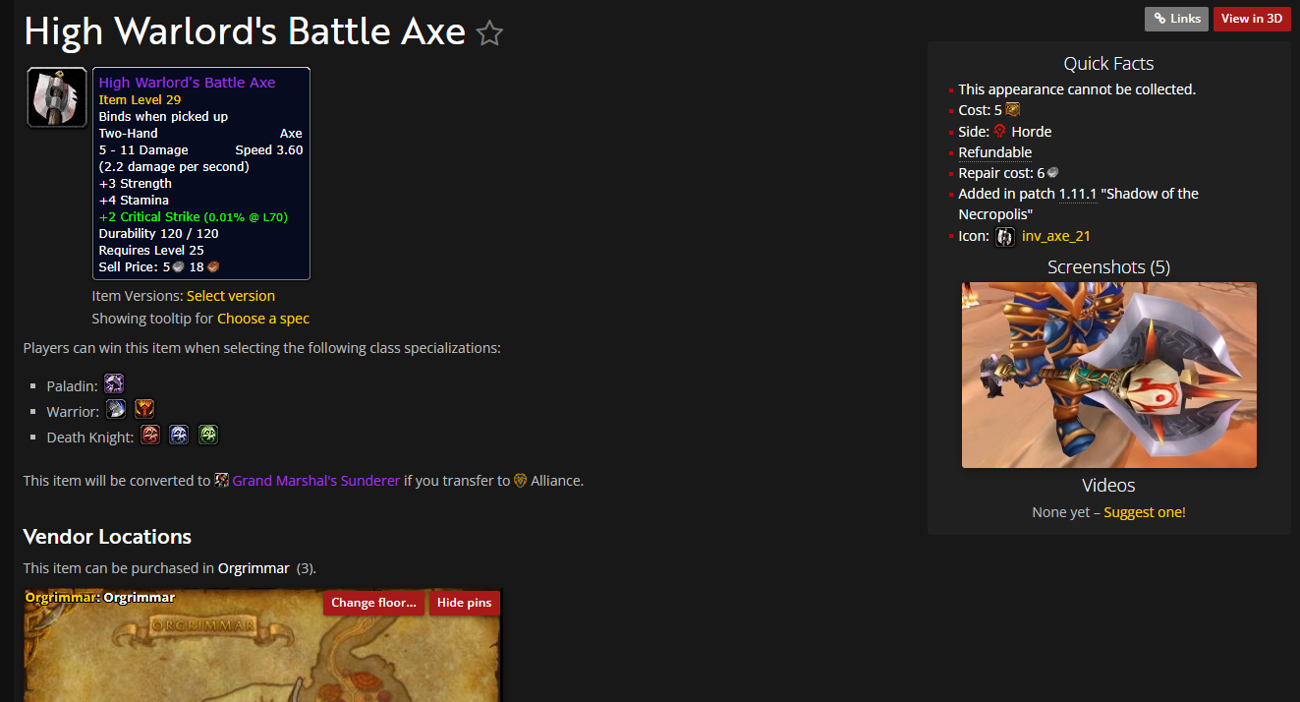1300x702 pixels.
Task: Click the inv_axe_21 icon image in Quick Facts
Action: pyautogui.click(x=1004, y=237)
